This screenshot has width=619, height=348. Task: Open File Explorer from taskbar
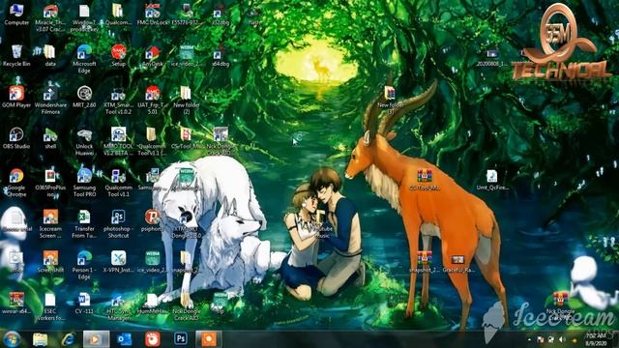(x=40, y=339)
